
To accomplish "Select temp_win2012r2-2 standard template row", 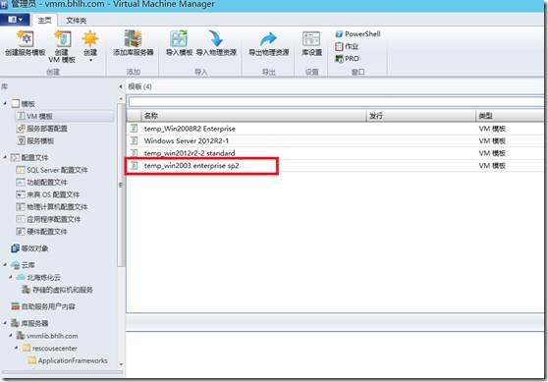I will [335, 153].
